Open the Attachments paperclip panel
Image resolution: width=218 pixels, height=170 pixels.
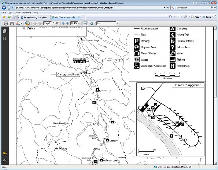click(x=5, y=161)
